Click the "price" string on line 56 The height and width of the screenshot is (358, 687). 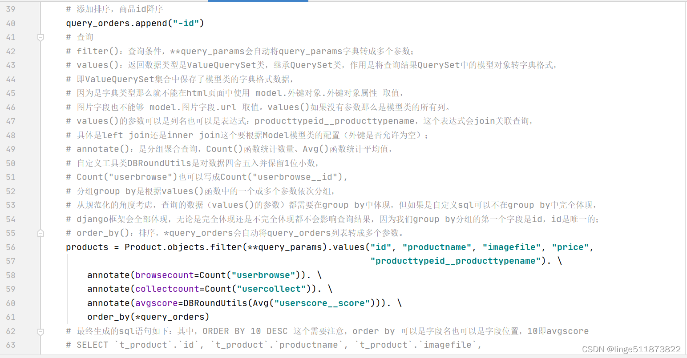[x=570, y=247]
